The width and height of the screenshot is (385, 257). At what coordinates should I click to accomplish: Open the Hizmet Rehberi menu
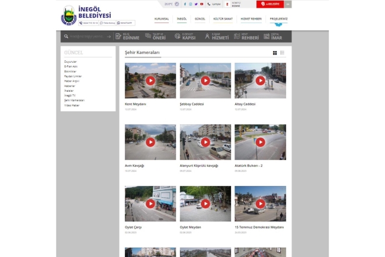pyautogui.click(x=251, y=19)
